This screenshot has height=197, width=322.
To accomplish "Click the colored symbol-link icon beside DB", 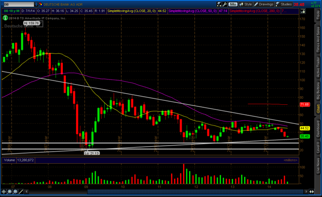I will 41,5.
